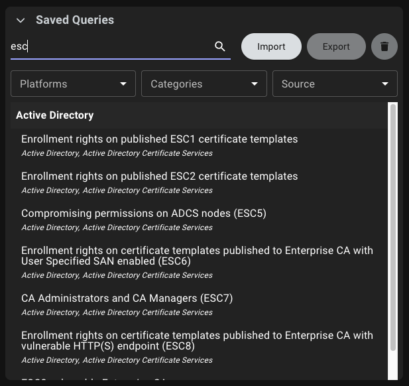
Task: Click the Saved Queries heading
Action: (75, 20)
